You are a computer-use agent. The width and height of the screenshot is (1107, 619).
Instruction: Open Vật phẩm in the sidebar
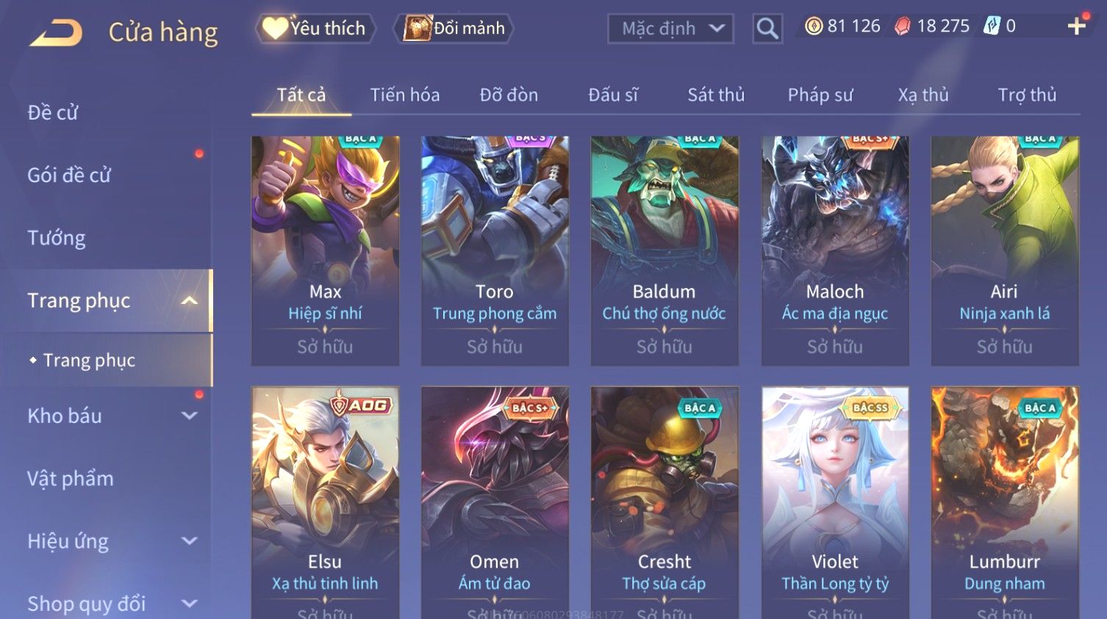[x=71, y=479]
